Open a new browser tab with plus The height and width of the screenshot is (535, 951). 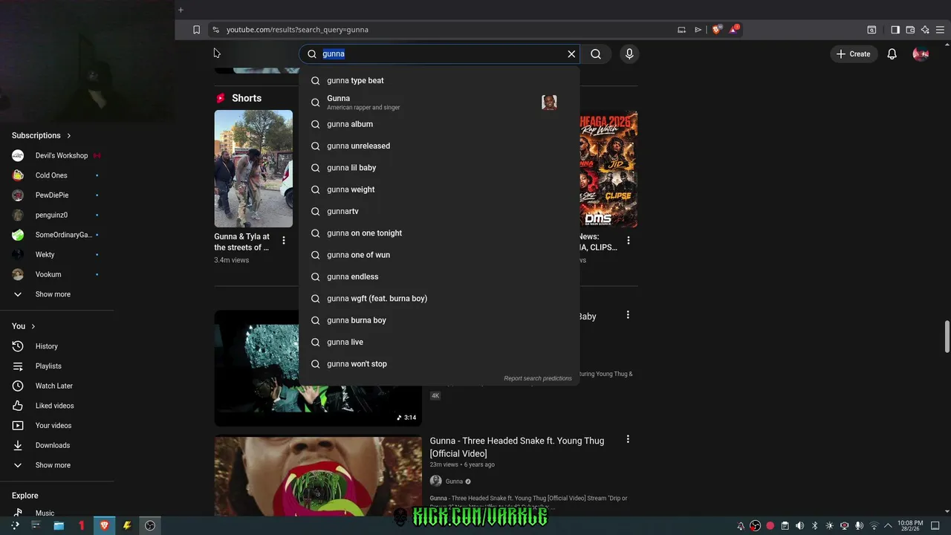tap(181, 10)
